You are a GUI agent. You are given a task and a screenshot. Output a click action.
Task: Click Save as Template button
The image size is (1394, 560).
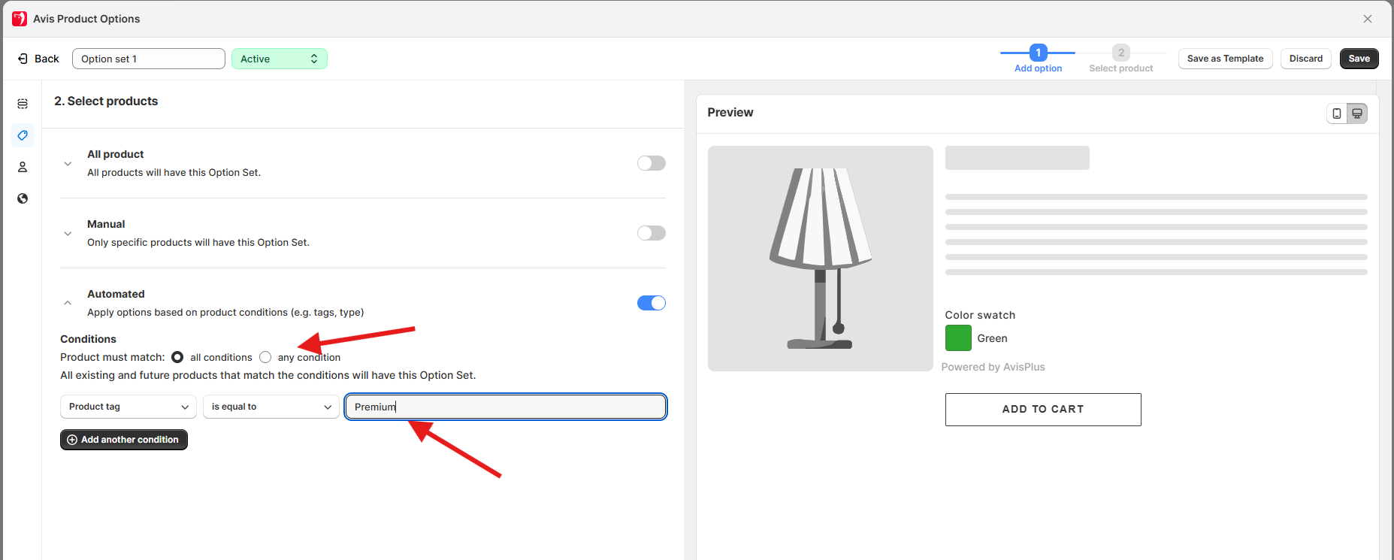coord(1225,59)
